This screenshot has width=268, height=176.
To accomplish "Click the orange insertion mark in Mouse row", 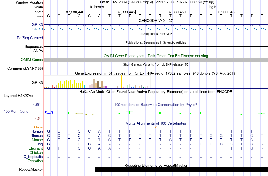I will [x=156, y=139].
